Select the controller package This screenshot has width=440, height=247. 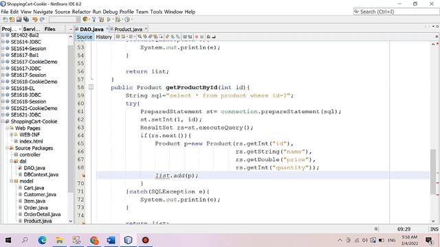30,154
